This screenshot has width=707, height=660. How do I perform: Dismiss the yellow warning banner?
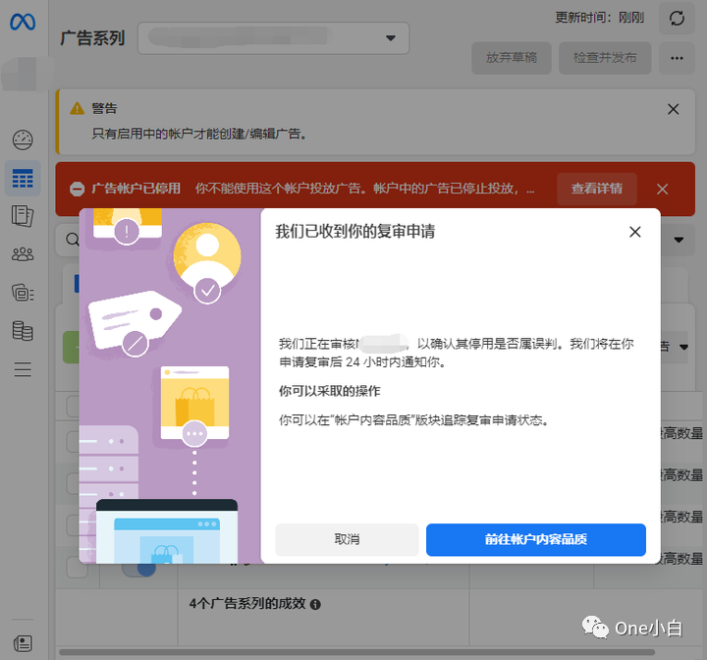pos(674,109)
